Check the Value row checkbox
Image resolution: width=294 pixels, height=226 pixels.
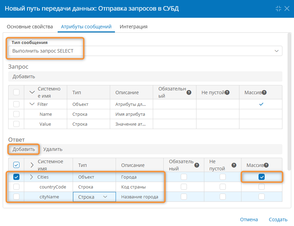tap(16, 124)
